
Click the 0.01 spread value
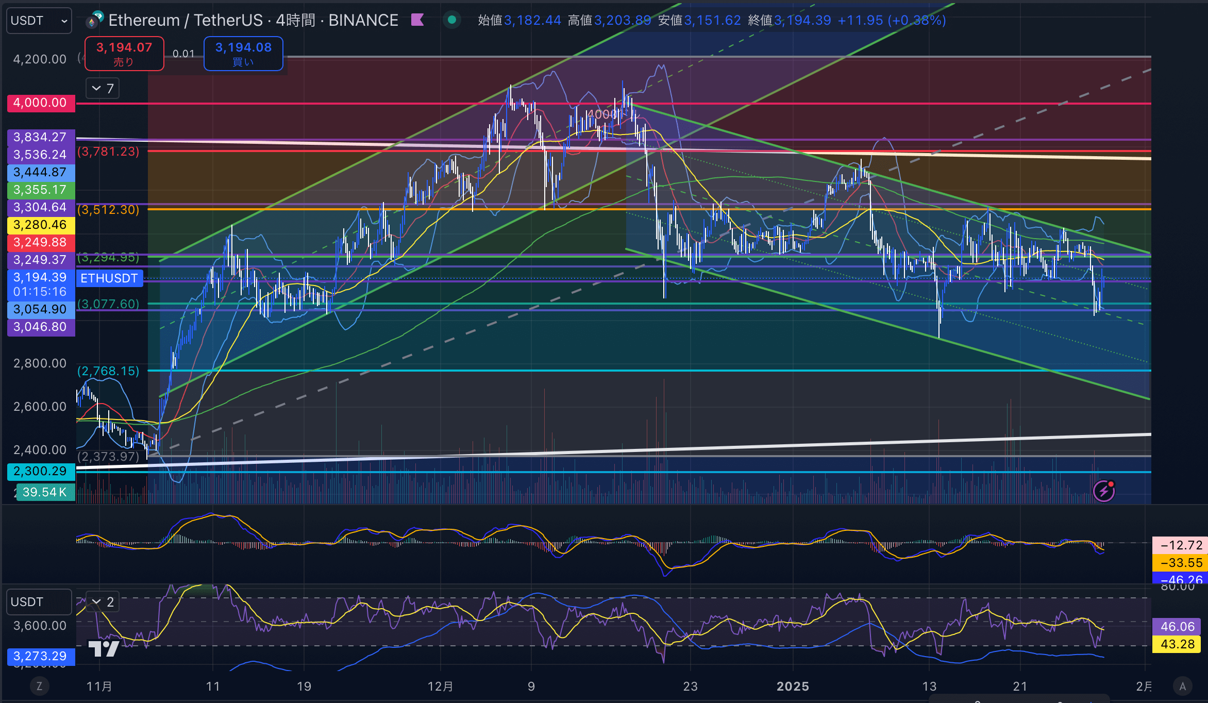coord(183,54)
